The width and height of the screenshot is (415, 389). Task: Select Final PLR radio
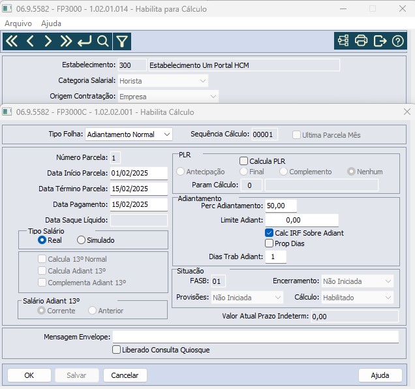243,171
